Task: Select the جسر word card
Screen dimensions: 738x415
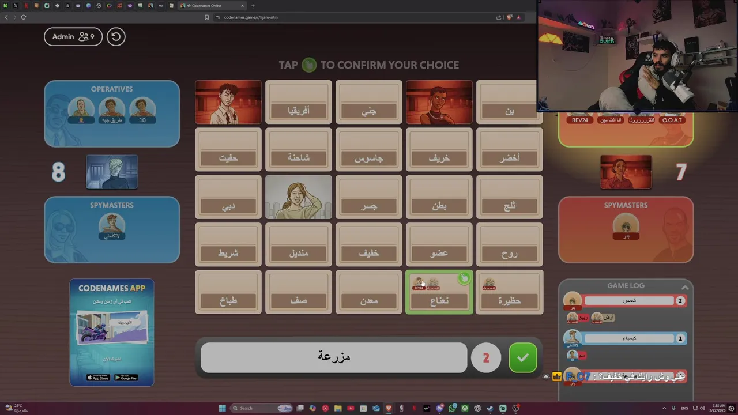Action: (x=369, y=198)
